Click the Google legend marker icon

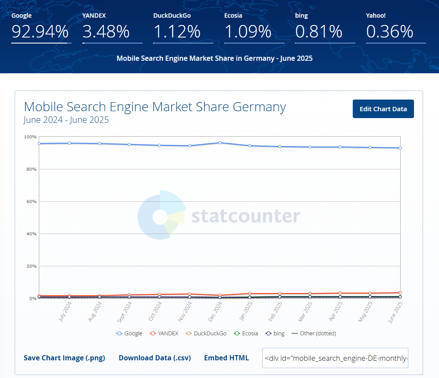click(119, 334)
